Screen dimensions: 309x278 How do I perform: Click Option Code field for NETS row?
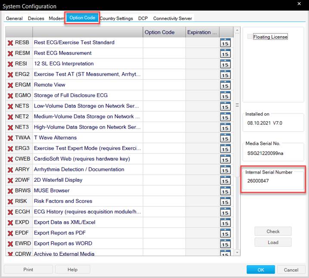(164, 106)
